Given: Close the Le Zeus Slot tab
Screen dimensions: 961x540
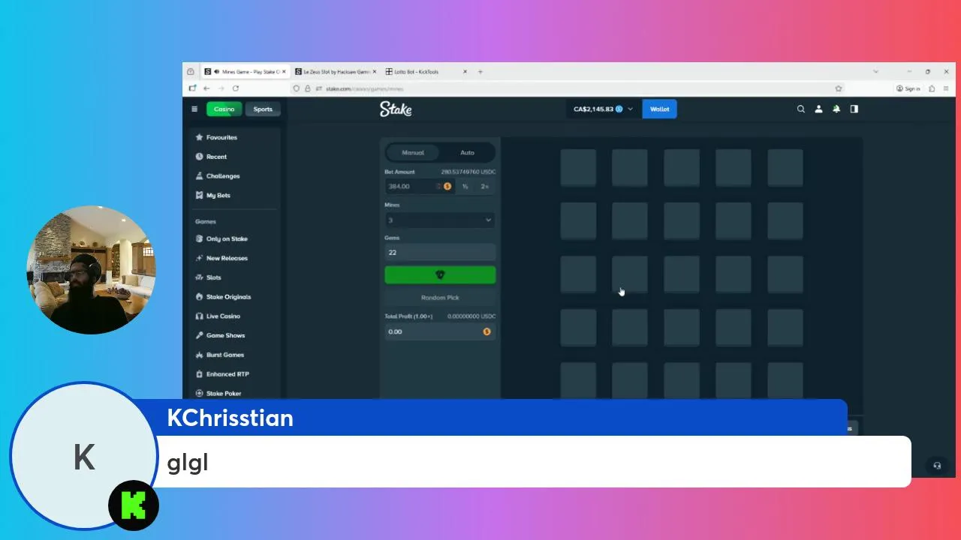Looking at the screenshot, I should point(375,72).
